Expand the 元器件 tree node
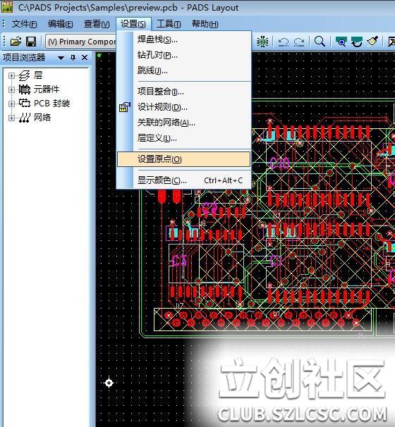 [x=11, y=89]
